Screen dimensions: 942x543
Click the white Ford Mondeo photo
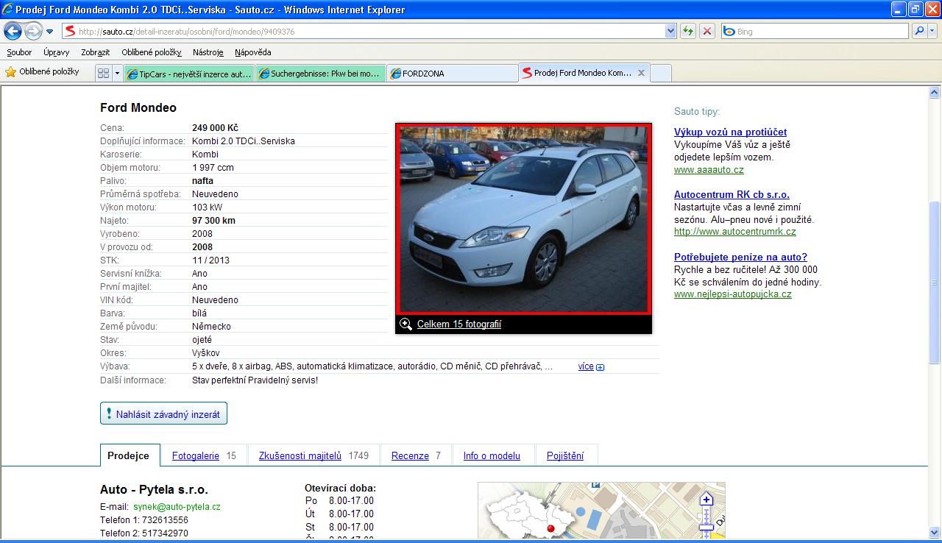pos(523,219)
